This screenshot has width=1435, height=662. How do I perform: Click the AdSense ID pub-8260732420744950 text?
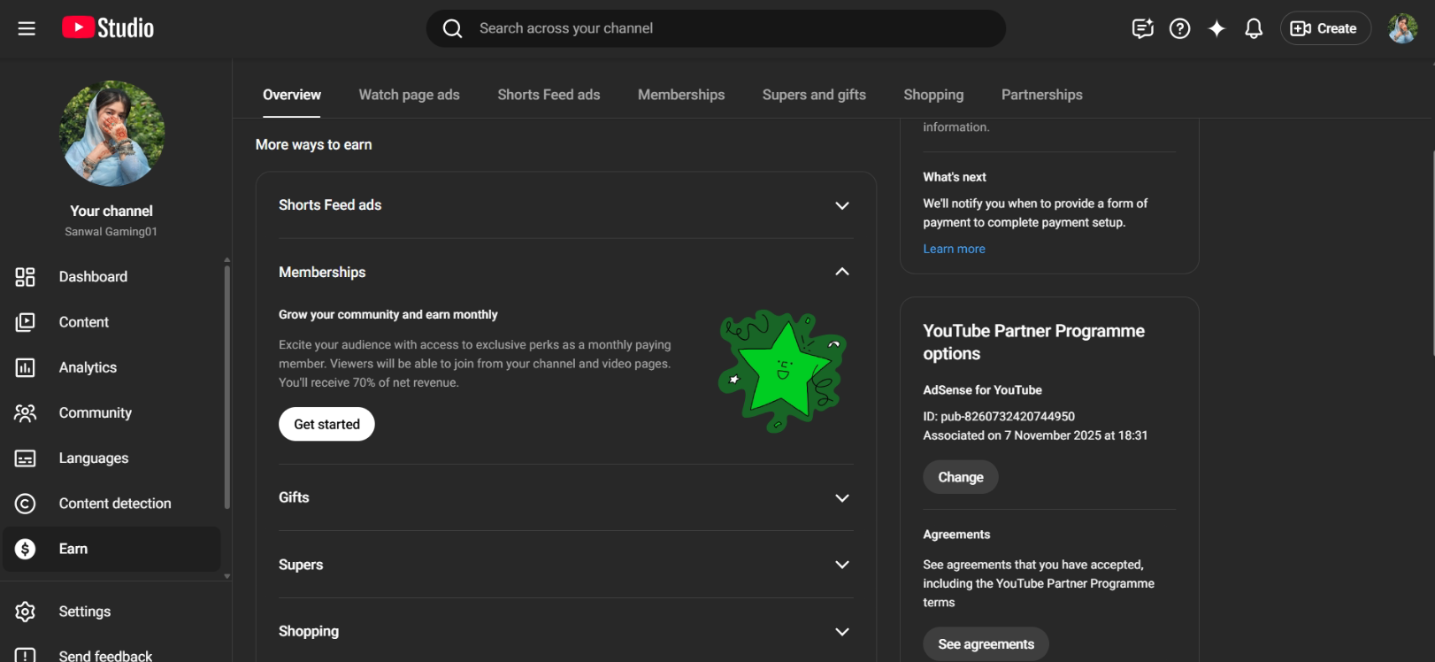[x=999, y=416]
